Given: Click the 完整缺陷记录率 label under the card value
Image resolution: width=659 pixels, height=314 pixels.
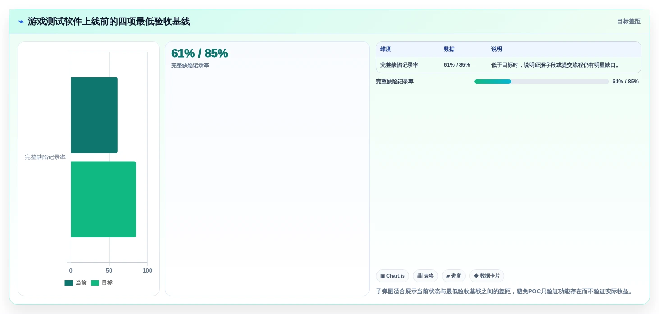Looking at the screenshot, I should [x=190, y=66].
